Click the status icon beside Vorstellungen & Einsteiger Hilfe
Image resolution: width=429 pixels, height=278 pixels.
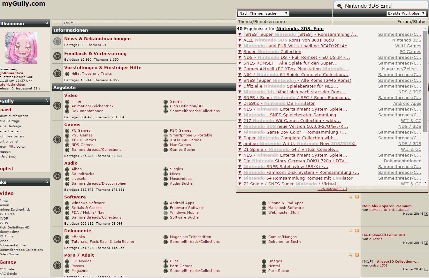point(57,73)
